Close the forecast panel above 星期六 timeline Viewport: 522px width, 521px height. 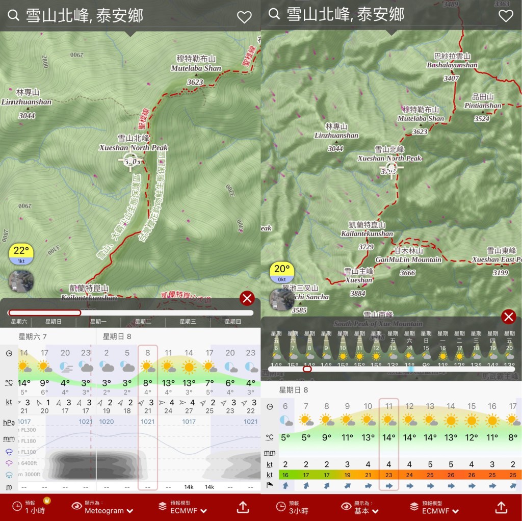pos(247,298)
